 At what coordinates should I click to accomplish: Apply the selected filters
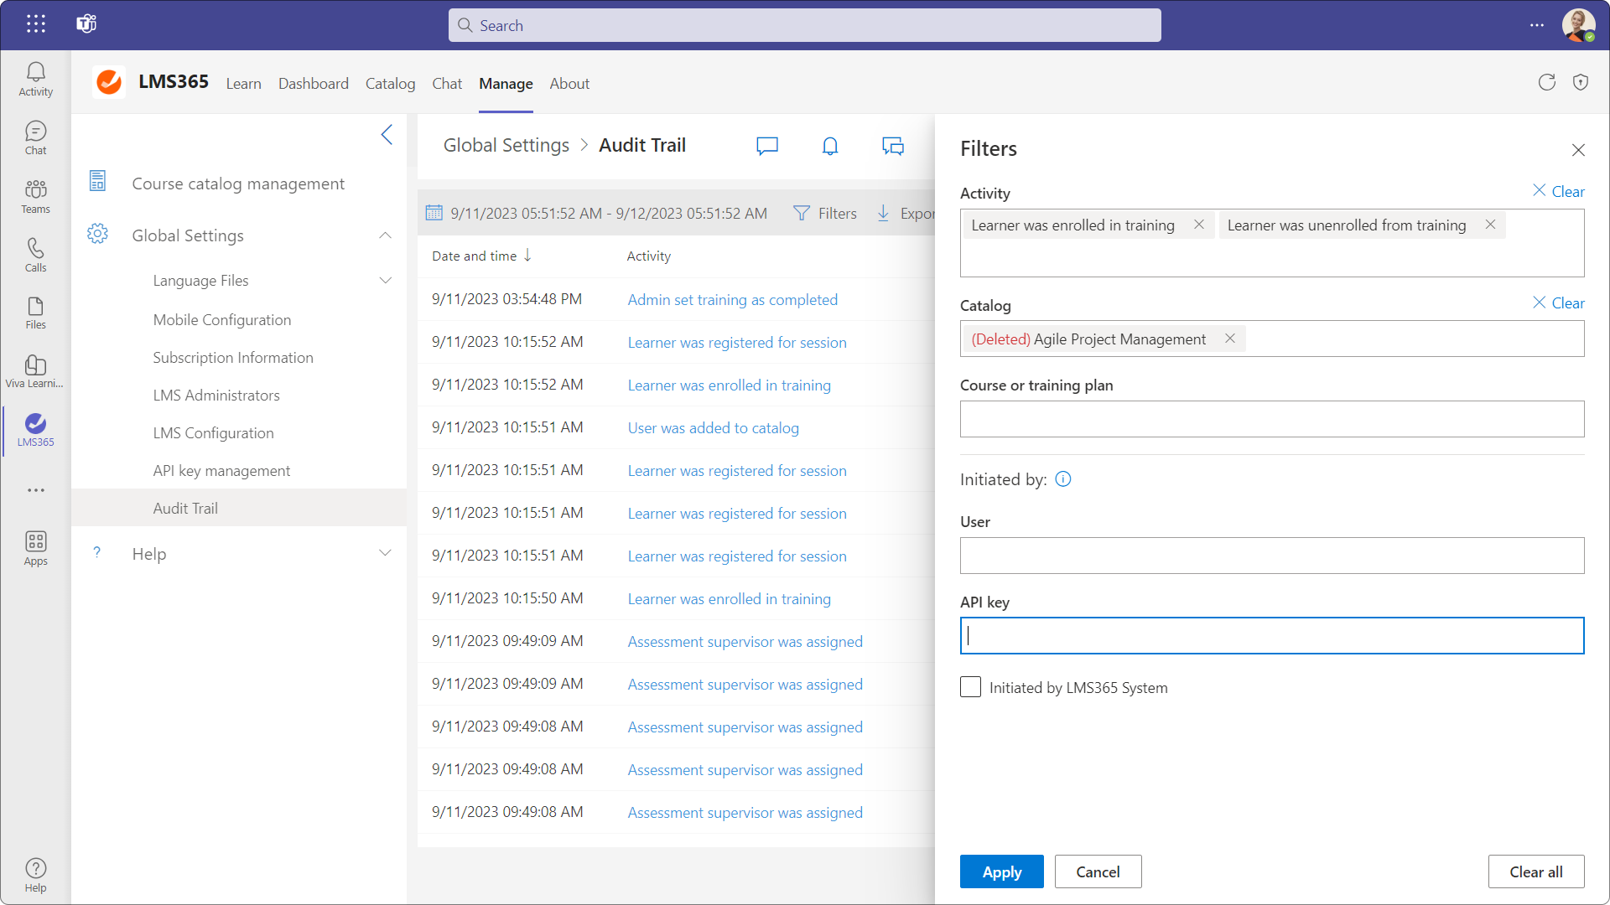point(1001,871)
